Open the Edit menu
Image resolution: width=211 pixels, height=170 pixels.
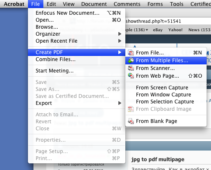51,4
